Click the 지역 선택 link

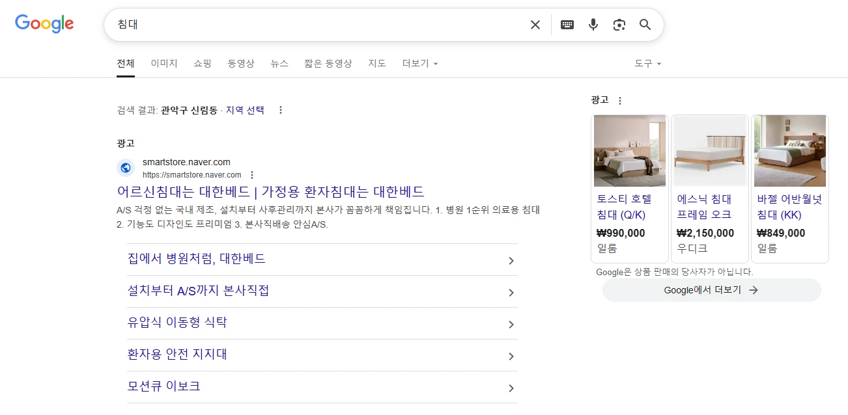click(x=245, y=110)
